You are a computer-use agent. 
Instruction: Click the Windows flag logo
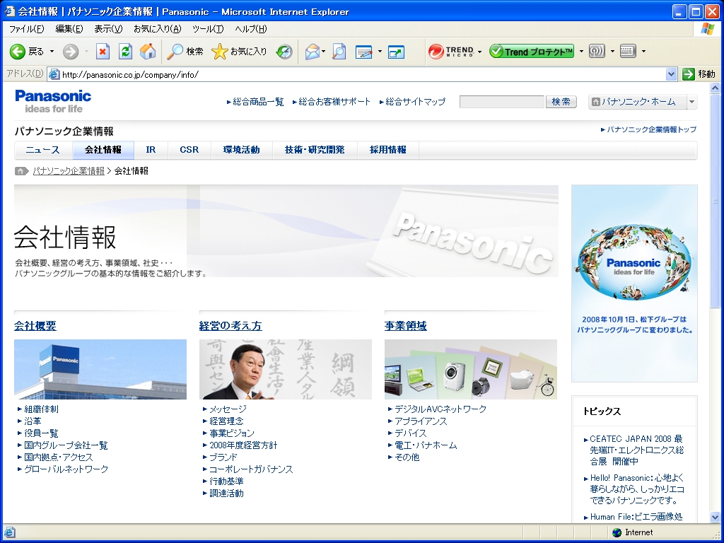tap(707, 29)
